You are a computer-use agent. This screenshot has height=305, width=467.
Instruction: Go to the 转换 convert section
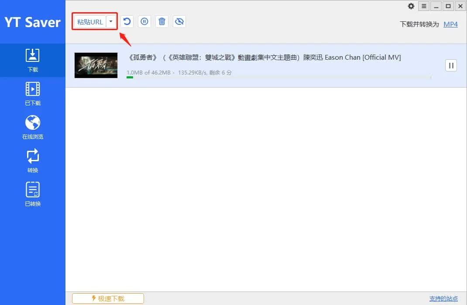tap(33, 161)
